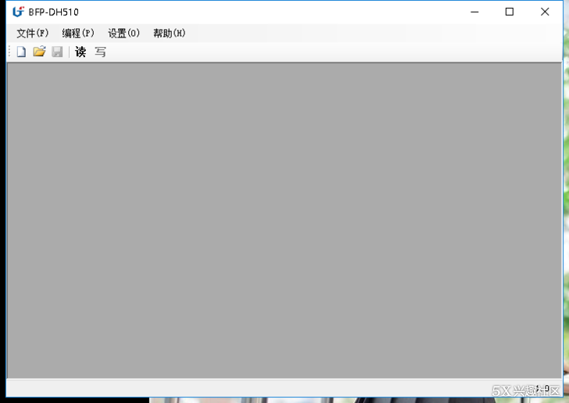The image size is (569, 403).
Task: Click the status bar at window bottom
Action: [234, 388]
